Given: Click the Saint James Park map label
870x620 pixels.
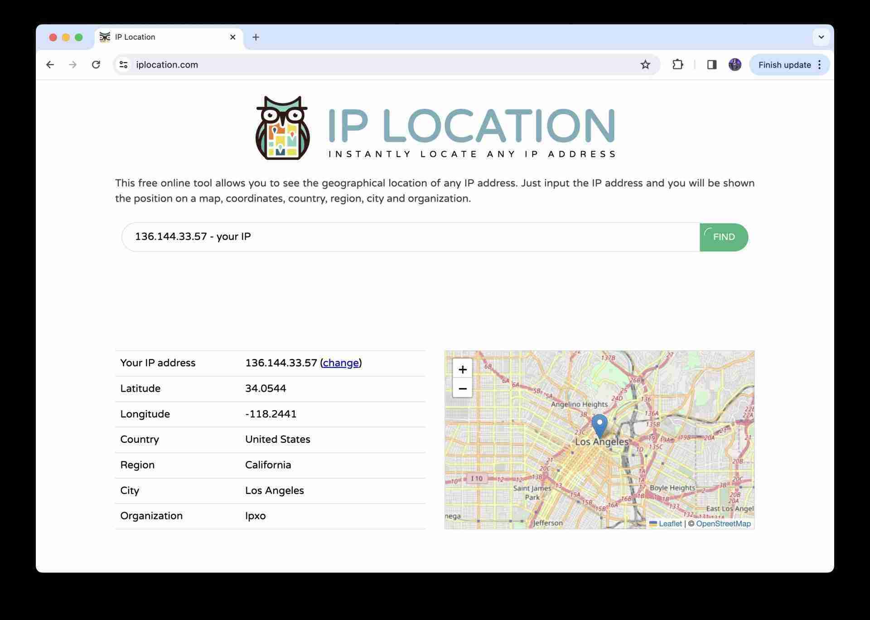Looking at the screenshot, I should tap(532, 493).
